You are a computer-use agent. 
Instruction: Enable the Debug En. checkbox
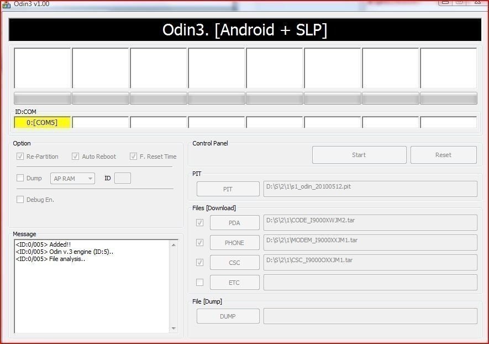coord(20,200)
